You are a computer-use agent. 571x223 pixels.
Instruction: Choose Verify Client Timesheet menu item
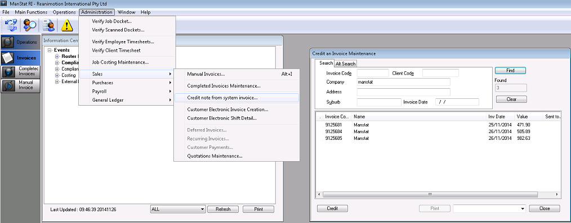coord(127,51)
